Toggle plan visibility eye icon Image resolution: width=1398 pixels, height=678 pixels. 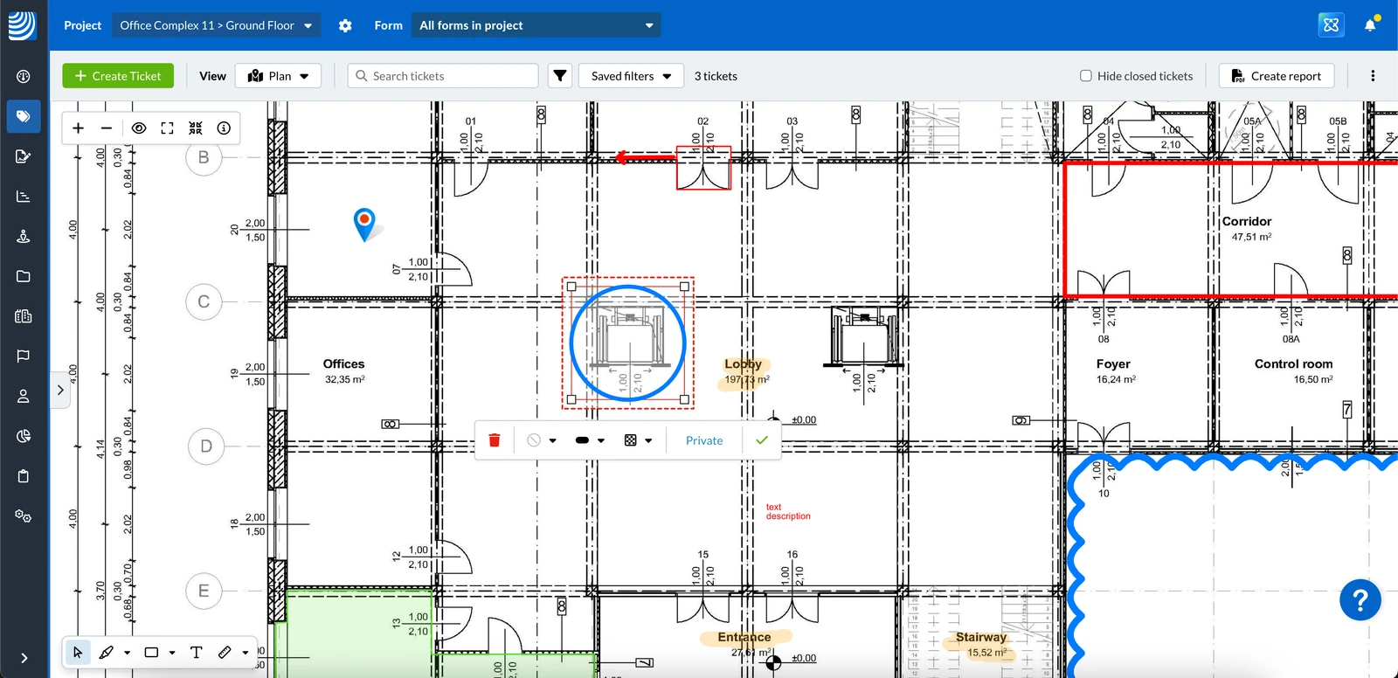[138, 128]
